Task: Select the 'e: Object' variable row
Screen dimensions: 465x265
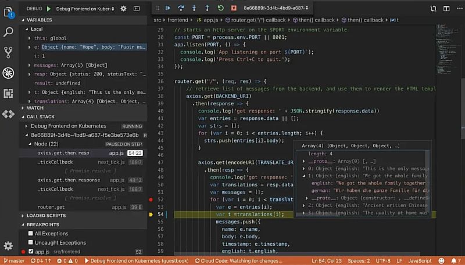Action: 83,47
